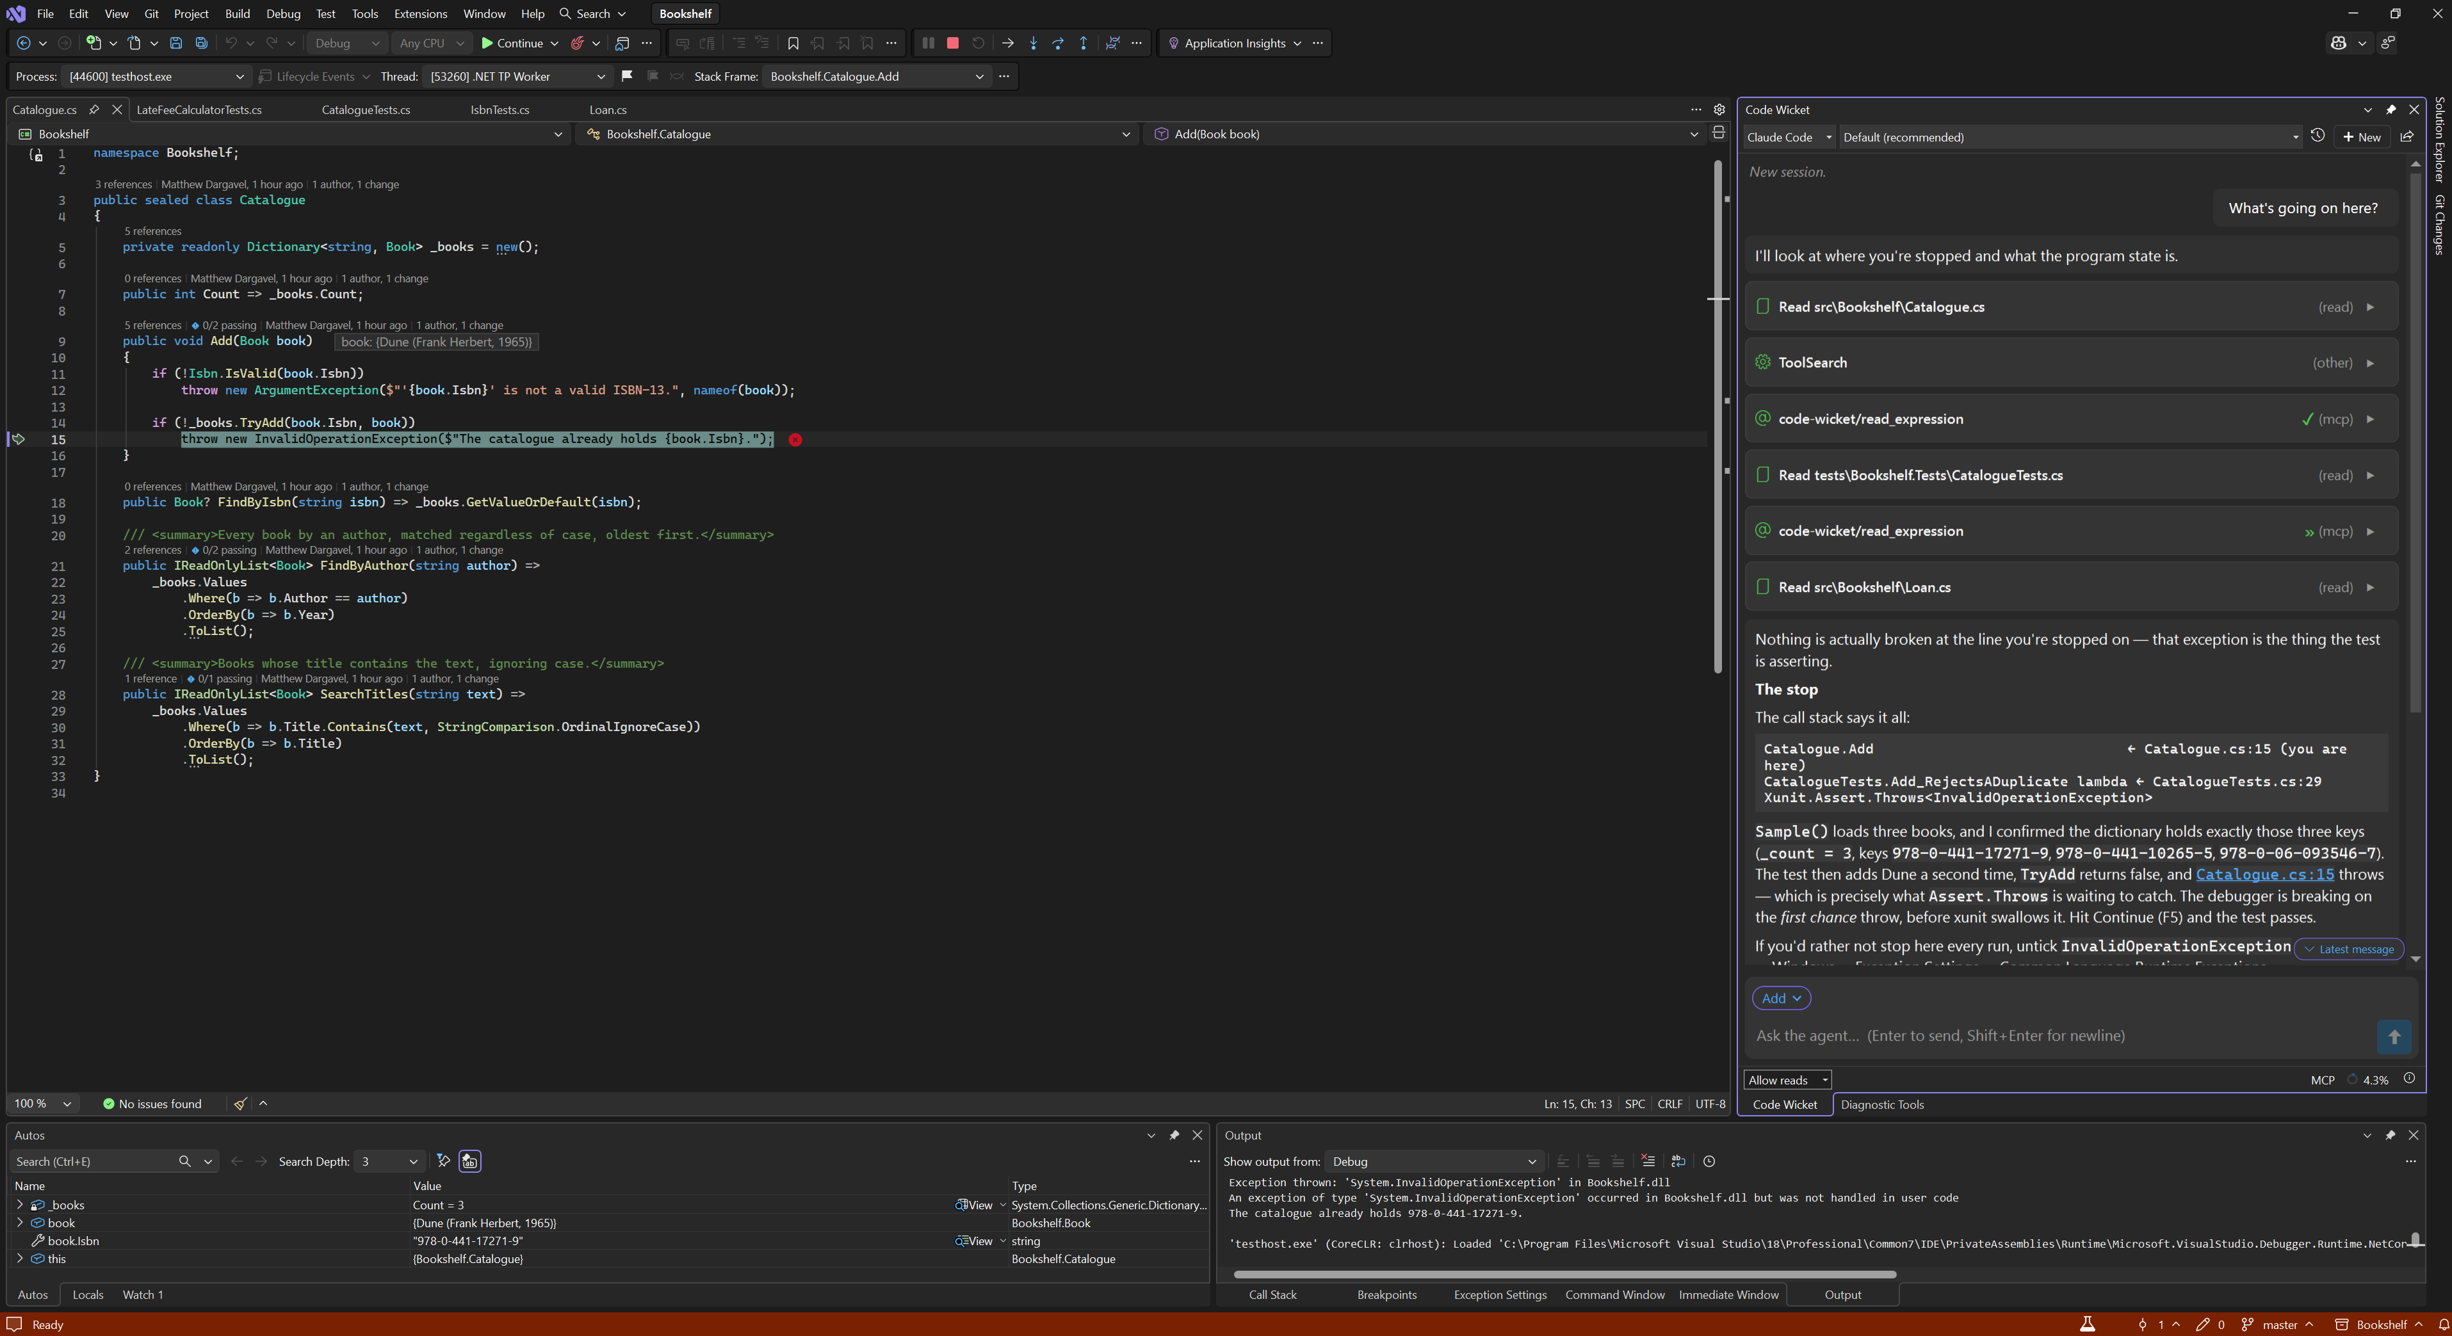The width and height of the screenshot is (2452, 1336).
Task: Toggle auto-hide pin on Code Wicket panel
Action: click(2390, 109)
